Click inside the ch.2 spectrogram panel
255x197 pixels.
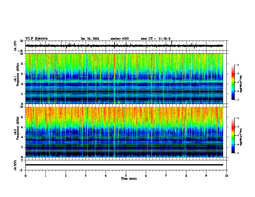(x=124, y=132)
